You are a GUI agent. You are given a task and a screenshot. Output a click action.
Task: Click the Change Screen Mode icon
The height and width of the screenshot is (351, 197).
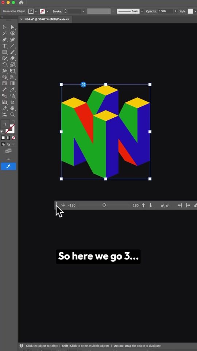[x=8, y=151]
